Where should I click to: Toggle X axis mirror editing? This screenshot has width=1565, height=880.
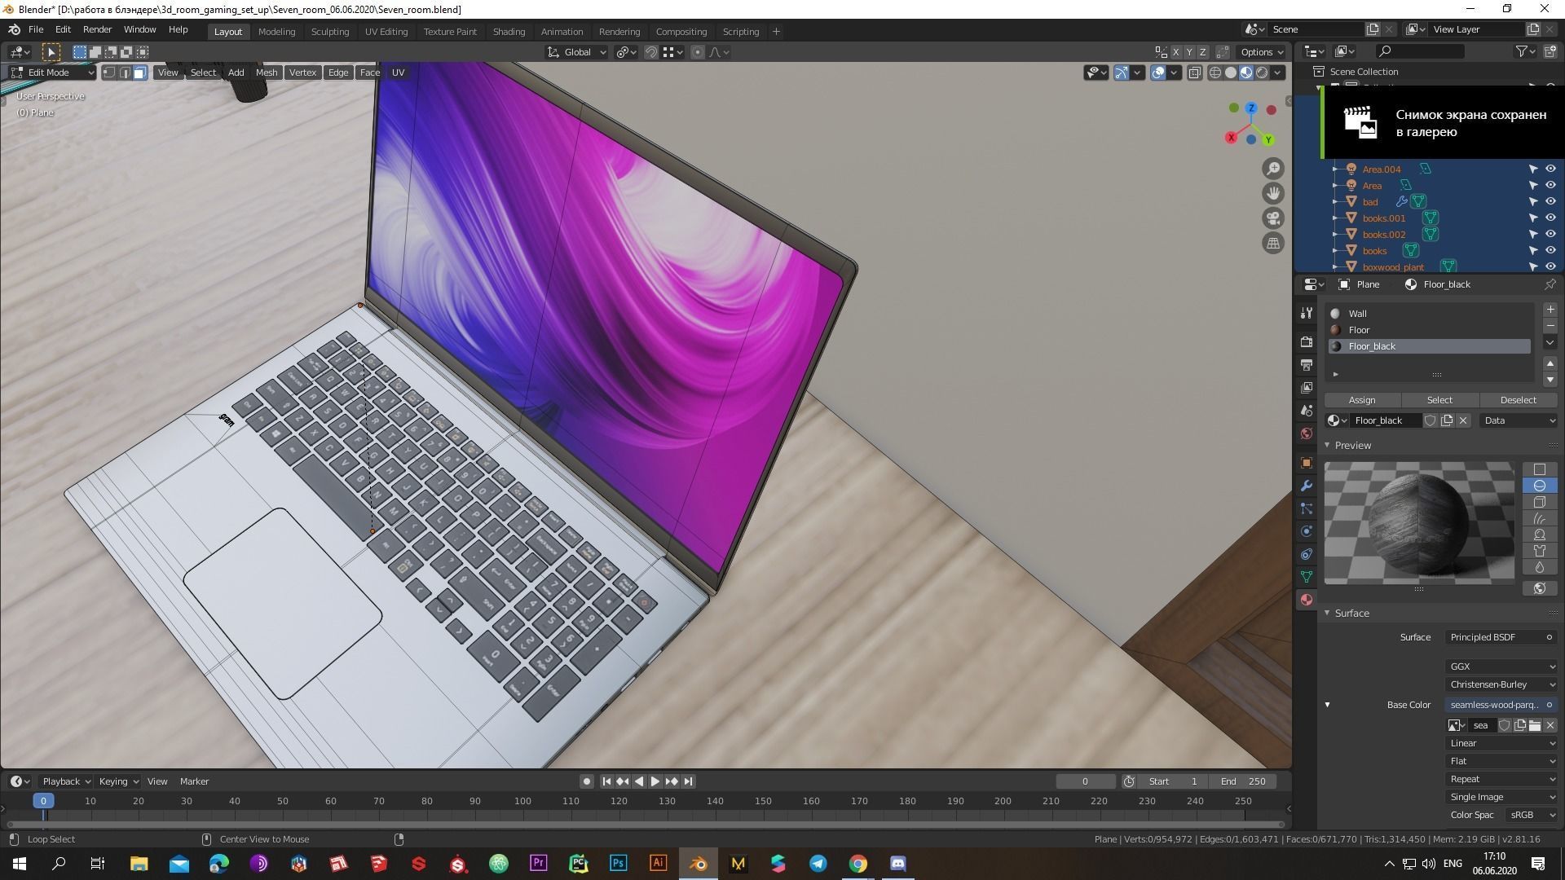click(x=1175, y=52)
